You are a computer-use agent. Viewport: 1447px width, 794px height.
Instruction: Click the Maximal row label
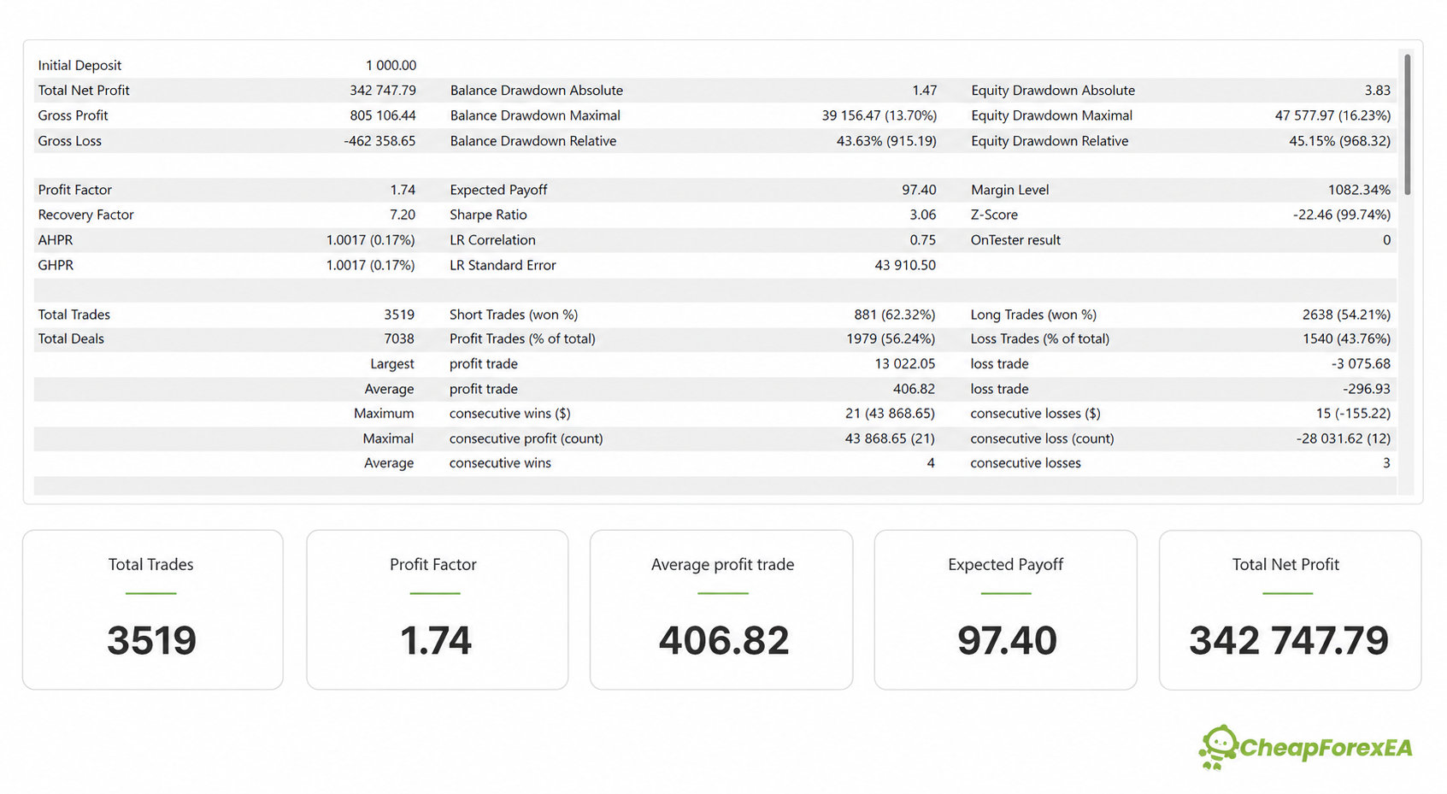coord(388,438)
